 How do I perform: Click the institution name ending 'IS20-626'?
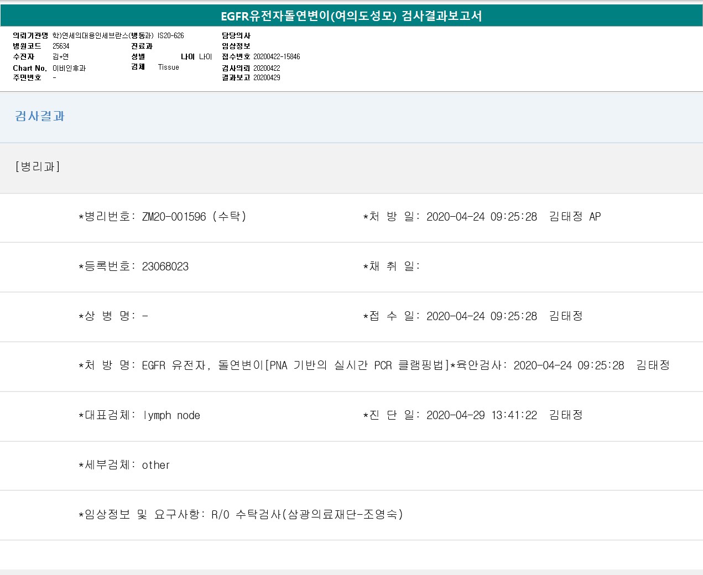(x=118, y=36)
